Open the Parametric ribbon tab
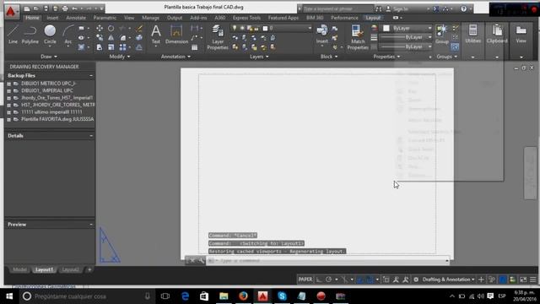Viewport: 540px width, 304px height. coord(105,18)
